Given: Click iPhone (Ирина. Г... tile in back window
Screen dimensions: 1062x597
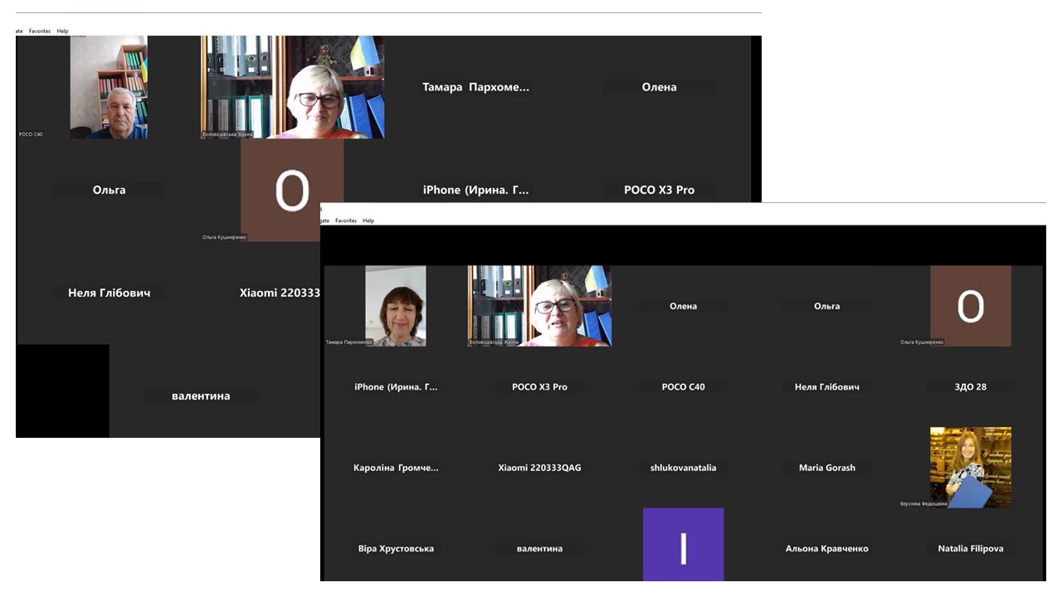Looking at the screenshot, I should [x=475, y=190].
